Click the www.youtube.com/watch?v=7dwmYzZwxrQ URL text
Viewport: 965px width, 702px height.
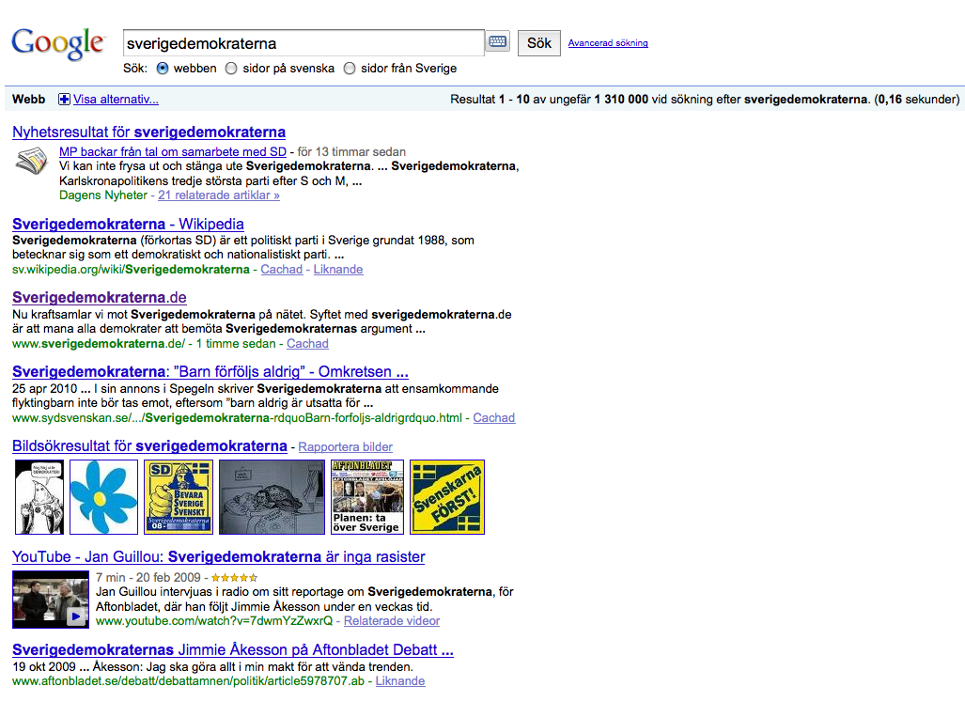[214, 621]
